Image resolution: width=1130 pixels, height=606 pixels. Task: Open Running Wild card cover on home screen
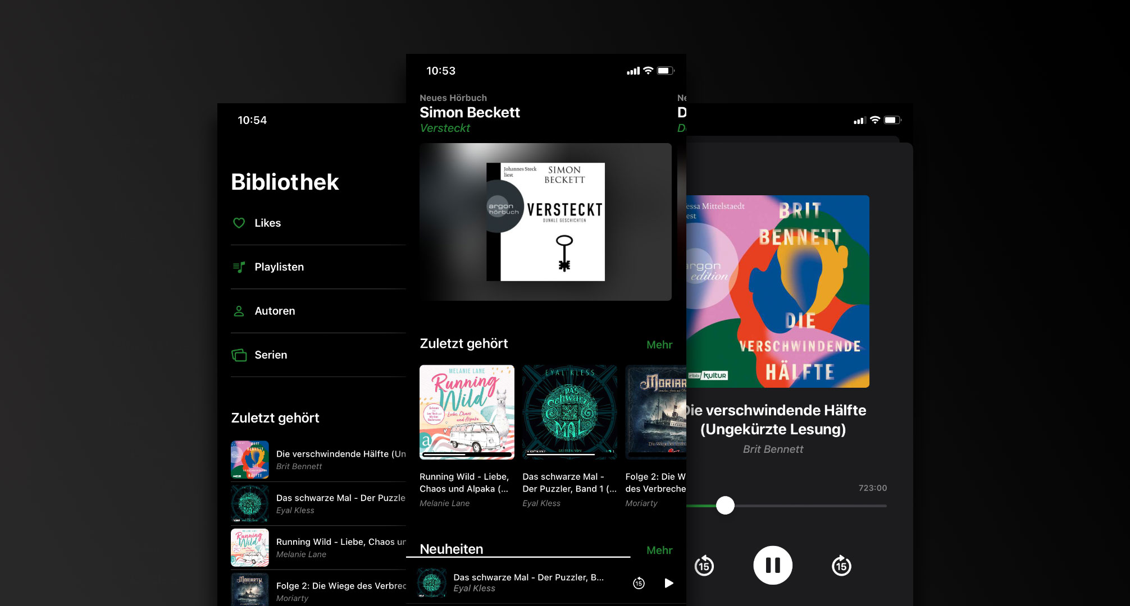467,412
